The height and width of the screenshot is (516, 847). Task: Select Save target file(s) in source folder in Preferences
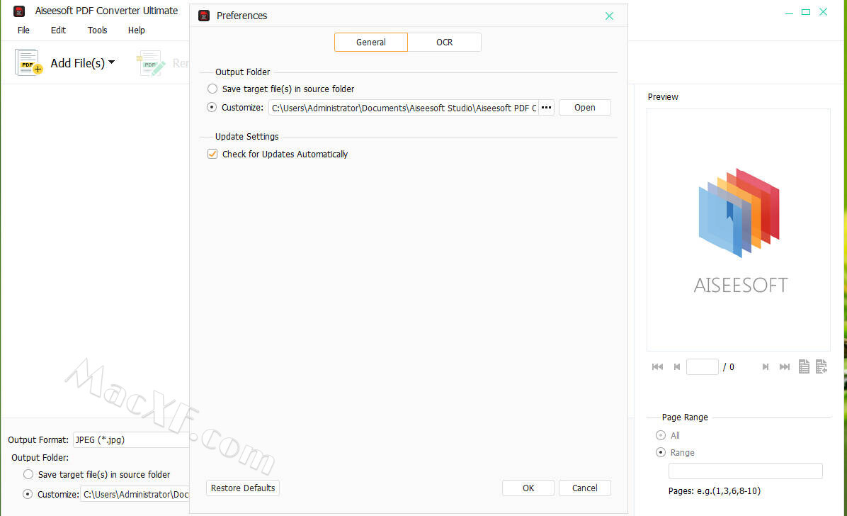click(212, 89)
